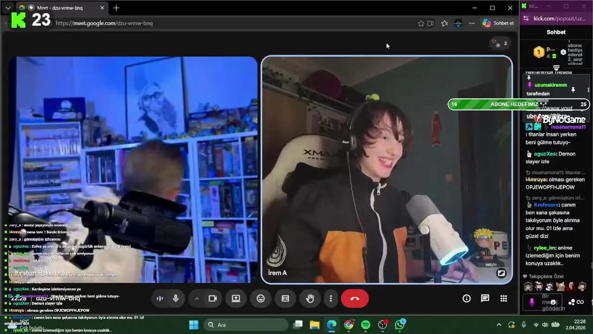This screenshot has width=593, height=334.
Task: Open site info icon in Kick popout window
Action: click(526, 19)
